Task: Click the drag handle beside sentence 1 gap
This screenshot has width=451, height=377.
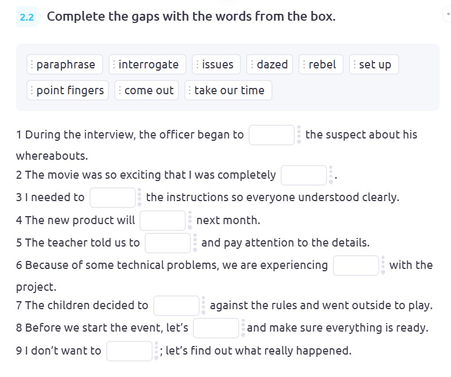Action: tap(298, 135)
